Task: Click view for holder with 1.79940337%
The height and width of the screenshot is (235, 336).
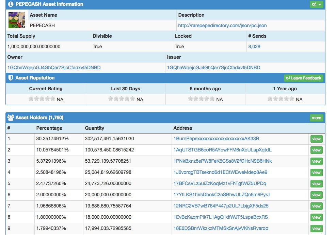Action: (x=316, y=229)
